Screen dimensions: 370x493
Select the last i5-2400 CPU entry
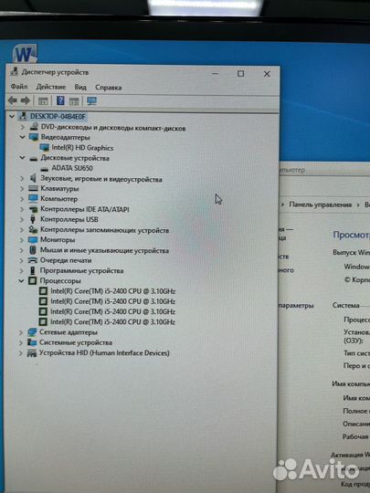(112, 321)
